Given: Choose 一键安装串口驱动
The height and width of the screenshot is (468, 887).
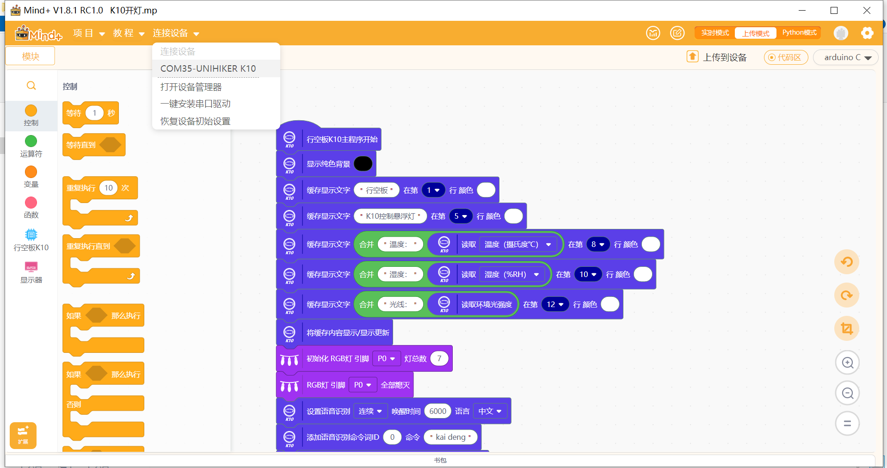Looking at the screenshot, I should click(216, 104).
